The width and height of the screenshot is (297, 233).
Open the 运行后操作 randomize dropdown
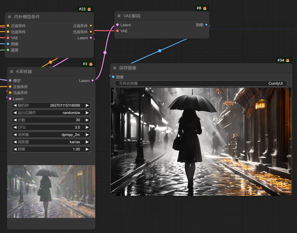pos(51,113)
